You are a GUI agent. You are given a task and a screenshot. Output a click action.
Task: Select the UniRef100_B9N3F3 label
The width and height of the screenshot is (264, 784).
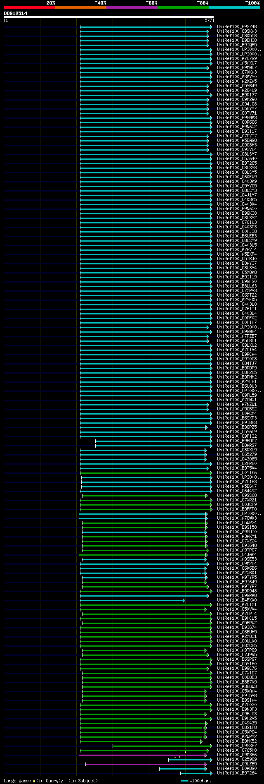[237, 710]
